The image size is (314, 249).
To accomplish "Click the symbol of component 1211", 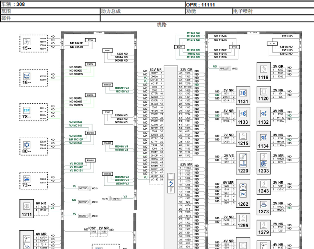I will (27, 206).
